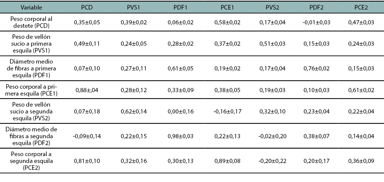The height and width of the screenshot is (182, 384).
Task: Click the "Diámetro medio de fibras a primera esquila" label
Action: coord(32,68)
